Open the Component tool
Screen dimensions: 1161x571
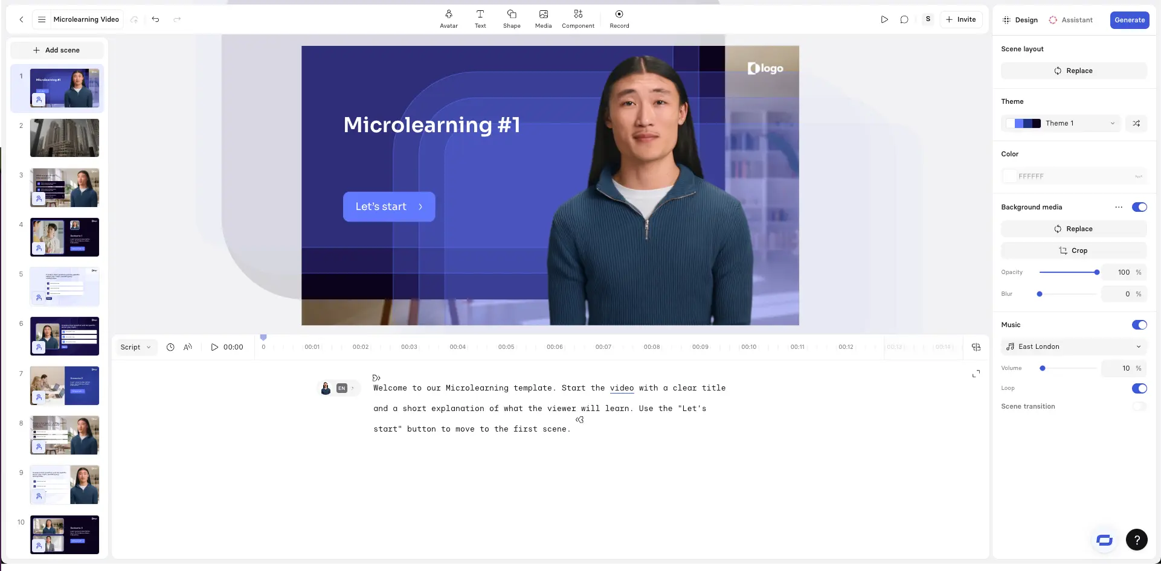click(x=578, y=19)
